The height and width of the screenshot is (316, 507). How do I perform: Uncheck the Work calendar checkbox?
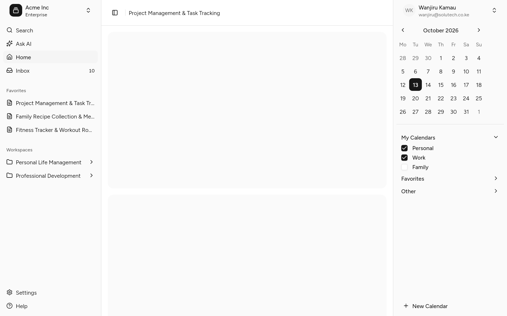(x=404, y=157)
